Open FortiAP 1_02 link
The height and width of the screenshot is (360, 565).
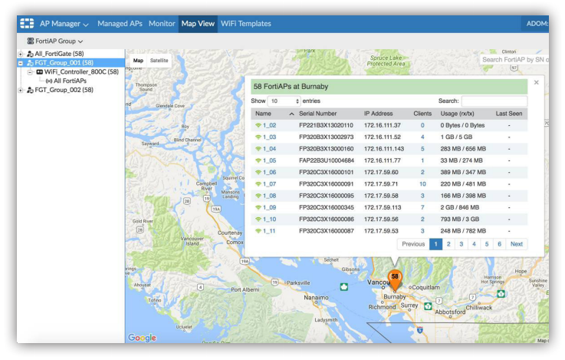tap(269, 126)
